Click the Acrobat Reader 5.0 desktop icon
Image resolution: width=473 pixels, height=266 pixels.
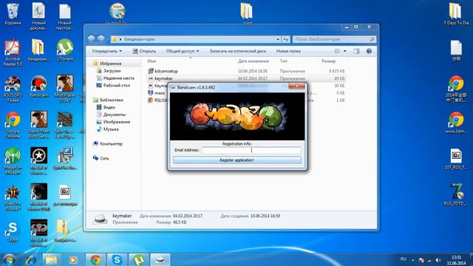tap(13, 52)
